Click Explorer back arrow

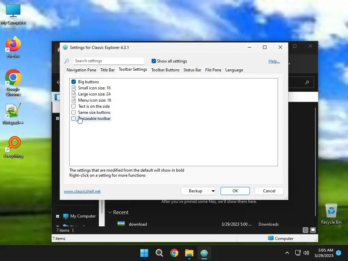coord(58,82)
